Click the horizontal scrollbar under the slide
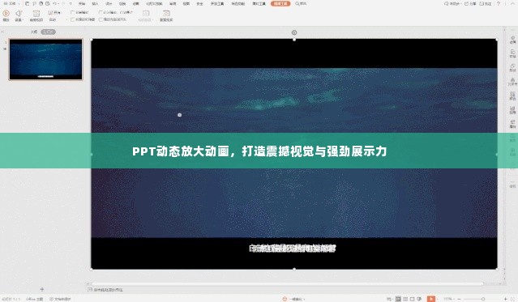 (288, 283)
